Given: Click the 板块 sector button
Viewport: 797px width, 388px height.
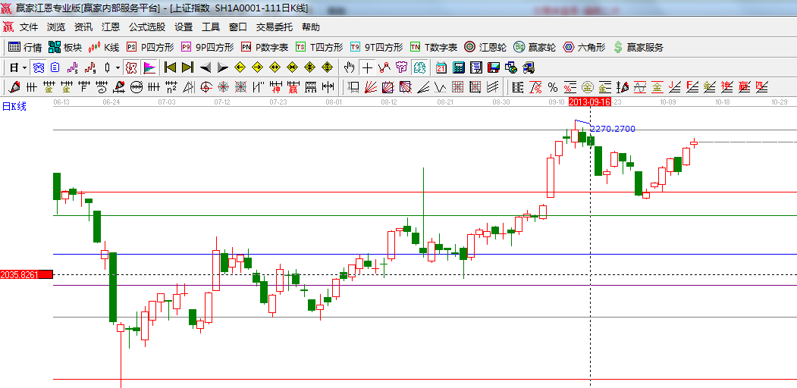Looking at the screenshot, I should click(x=65, y=47).
